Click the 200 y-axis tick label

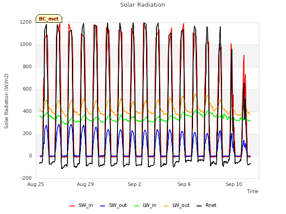pos(27,134)
